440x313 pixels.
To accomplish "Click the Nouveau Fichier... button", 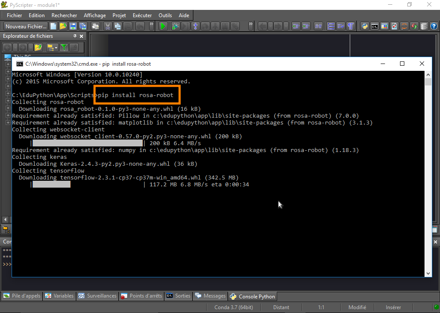I will (26, 26).
